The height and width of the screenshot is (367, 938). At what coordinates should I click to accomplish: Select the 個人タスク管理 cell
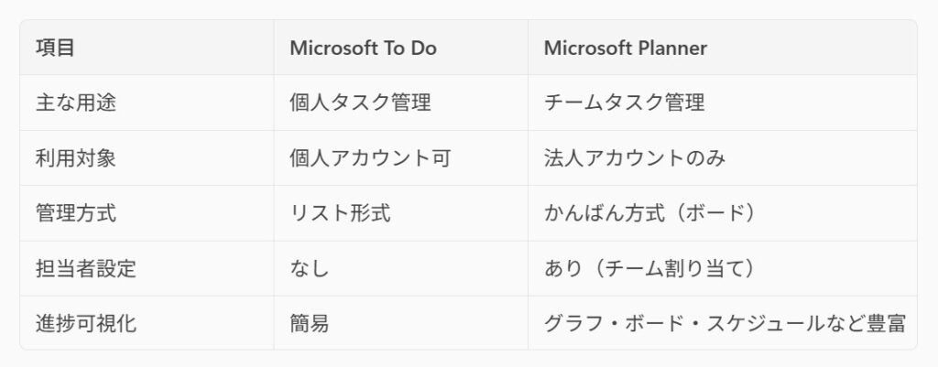pyautogui.click(x=360, y=103)
